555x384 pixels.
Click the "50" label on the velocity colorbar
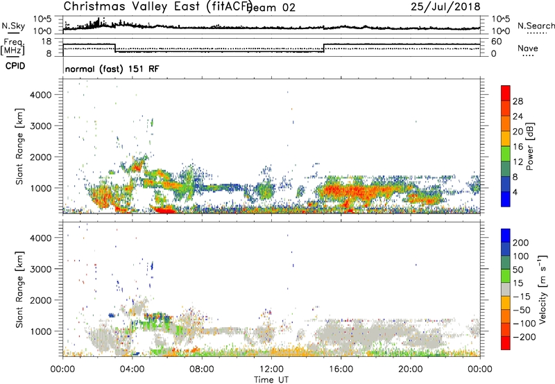518,270
